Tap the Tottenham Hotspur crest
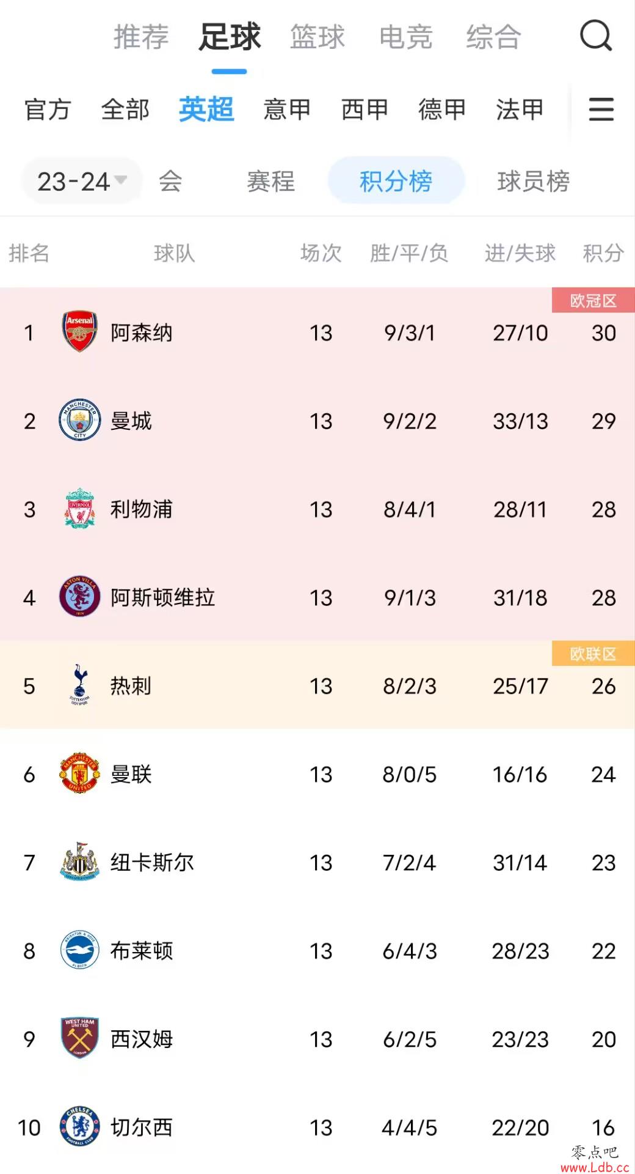 (x=80, y=685)
